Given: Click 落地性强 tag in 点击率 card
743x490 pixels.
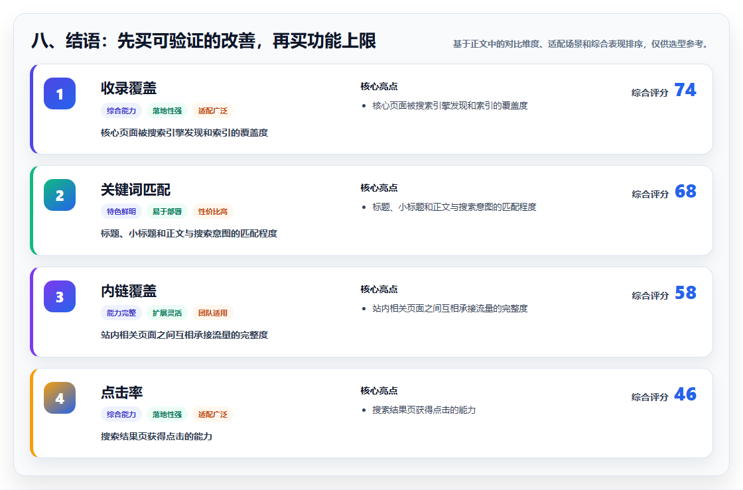Looking at the screenshot, I should click(x=167, y=414).
